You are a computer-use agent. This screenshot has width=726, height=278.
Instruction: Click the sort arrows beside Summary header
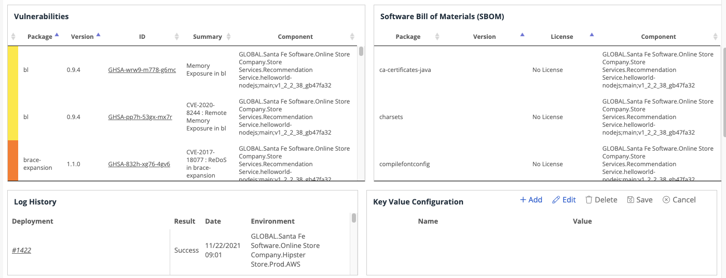(x=229, y=37)
